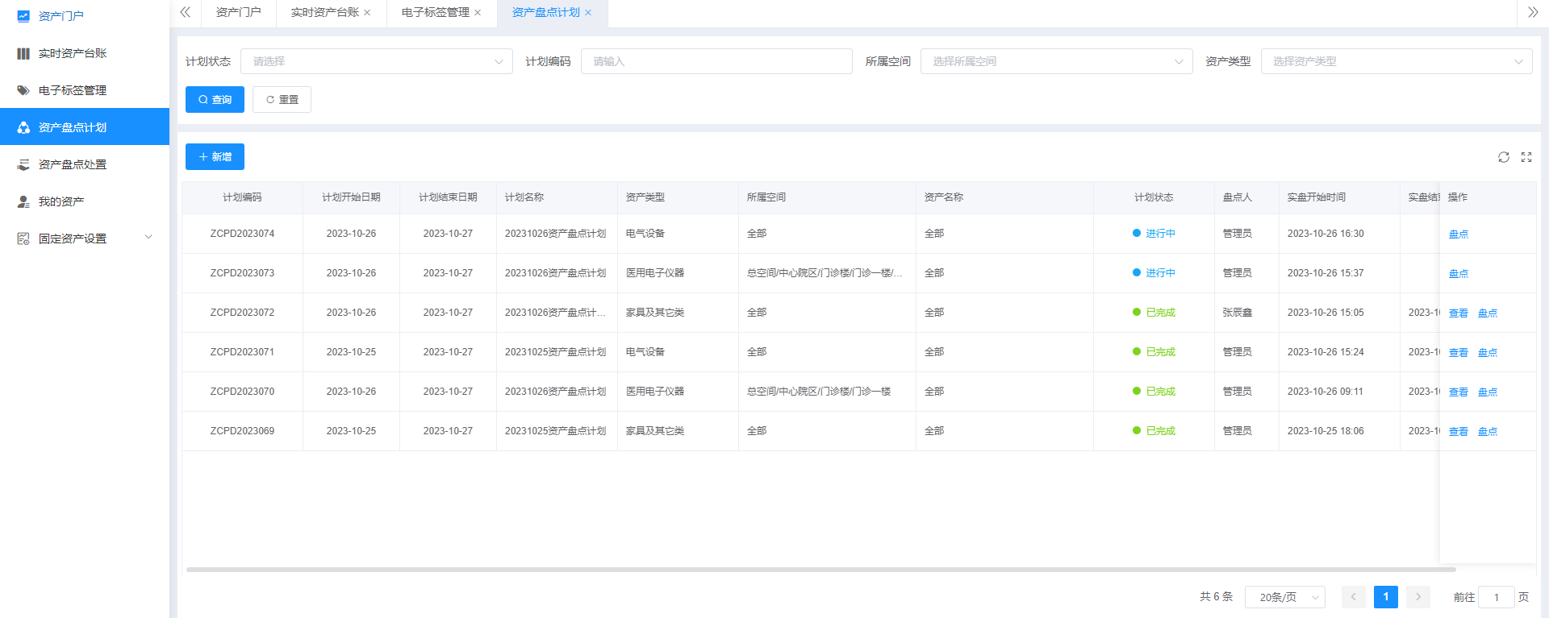Viewport: 1549px width, 618px height.
Task: Switch to the 资产门户 tab
Action: click(x=238, y=13)
